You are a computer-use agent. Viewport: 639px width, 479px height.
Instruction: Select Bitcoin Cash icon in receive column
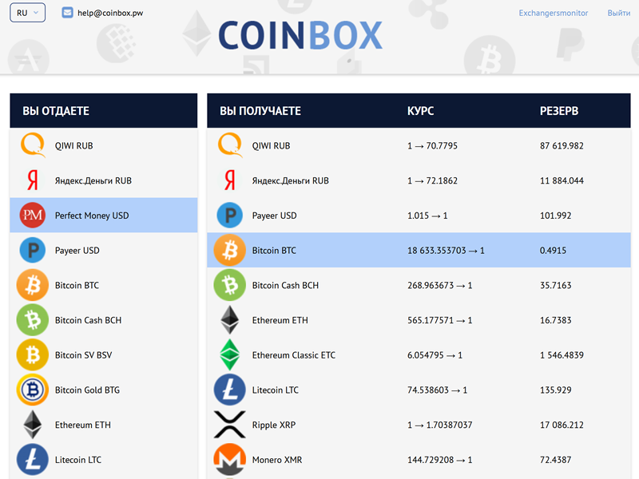[230, 285]
